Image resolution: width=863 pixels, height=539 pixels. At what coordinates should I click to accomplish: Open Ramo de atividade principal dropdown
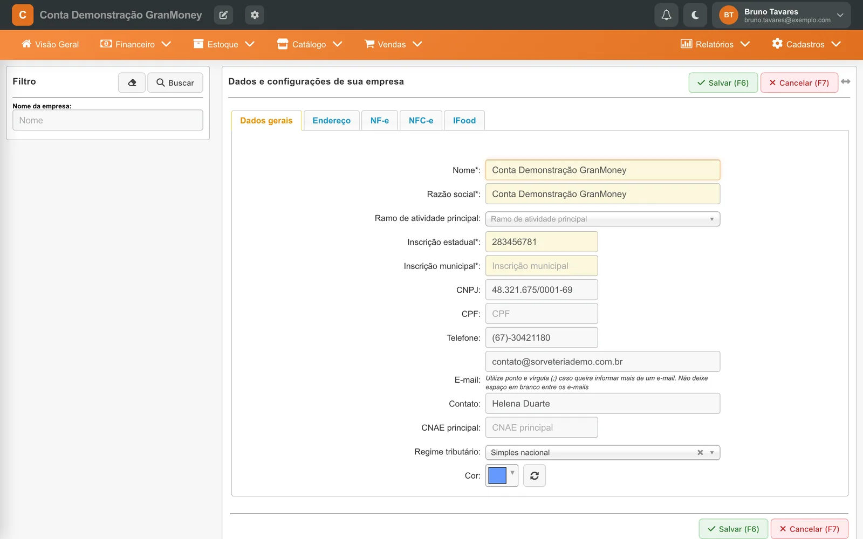602,219
